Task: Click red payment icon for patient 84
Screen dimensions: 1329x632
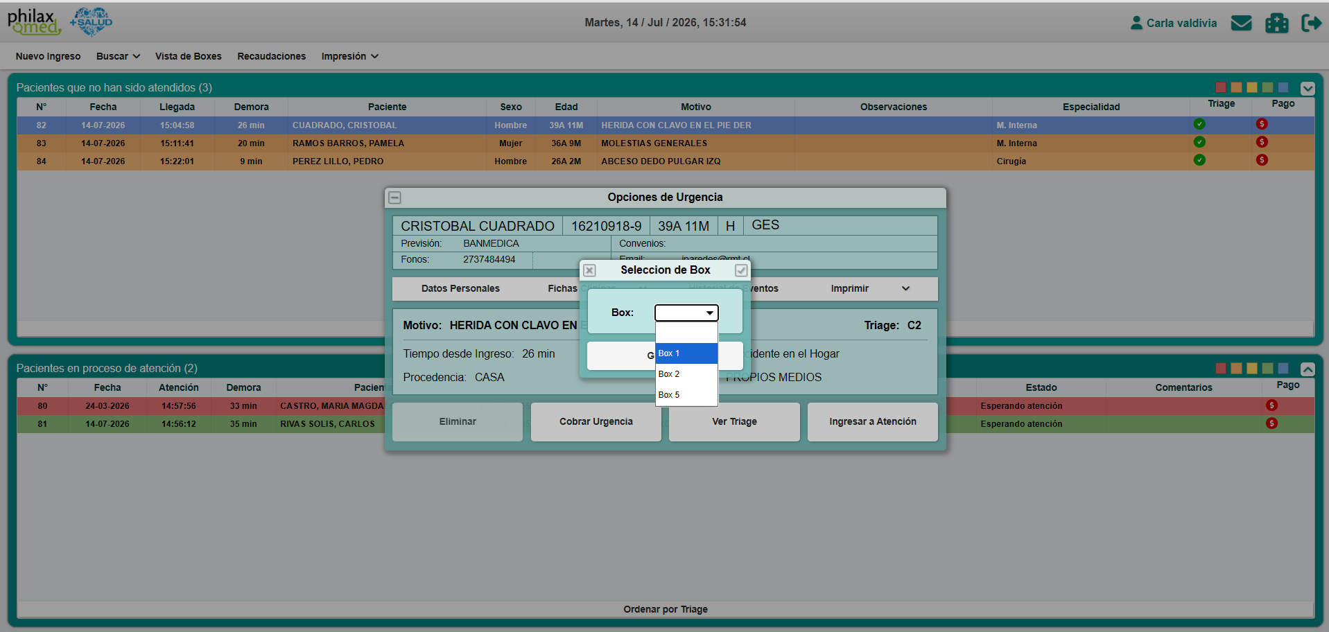Action: click(1262, 160)
